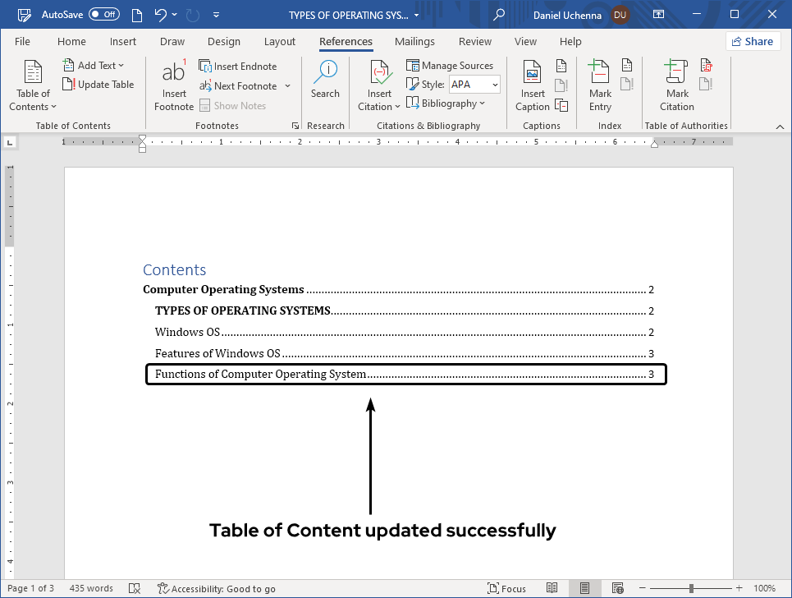Click the Share button

(752, 40)
